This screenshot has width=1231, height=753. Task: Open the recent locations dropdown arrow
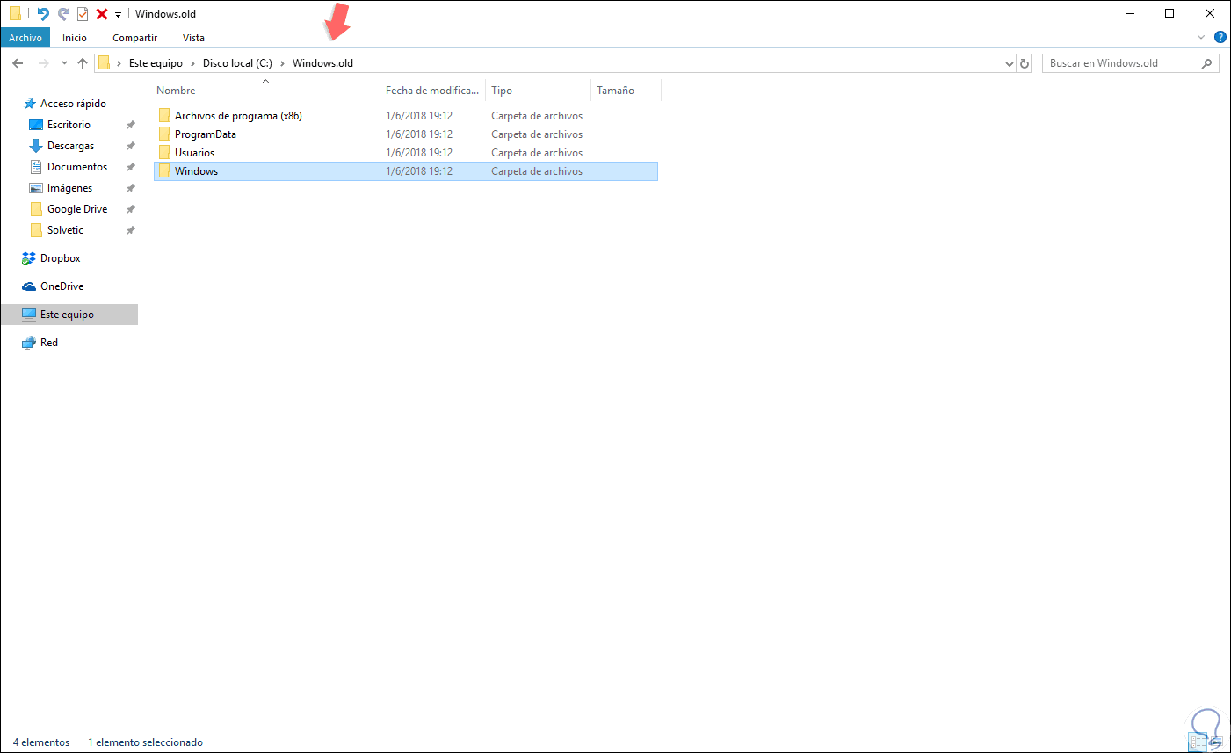(64, 63)
